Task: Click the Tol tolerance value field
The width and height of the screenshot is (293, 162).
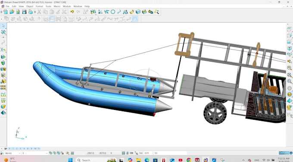Action: point(148,153)
